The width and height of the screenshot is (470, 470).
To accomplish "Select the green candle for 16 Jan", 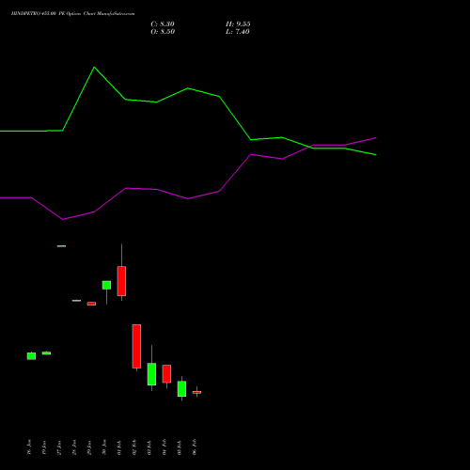I will click(31, 356).
